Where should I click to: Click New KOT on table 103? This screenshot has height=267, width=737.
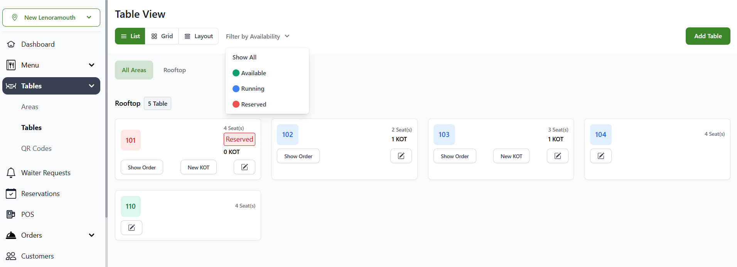(511, 156)
